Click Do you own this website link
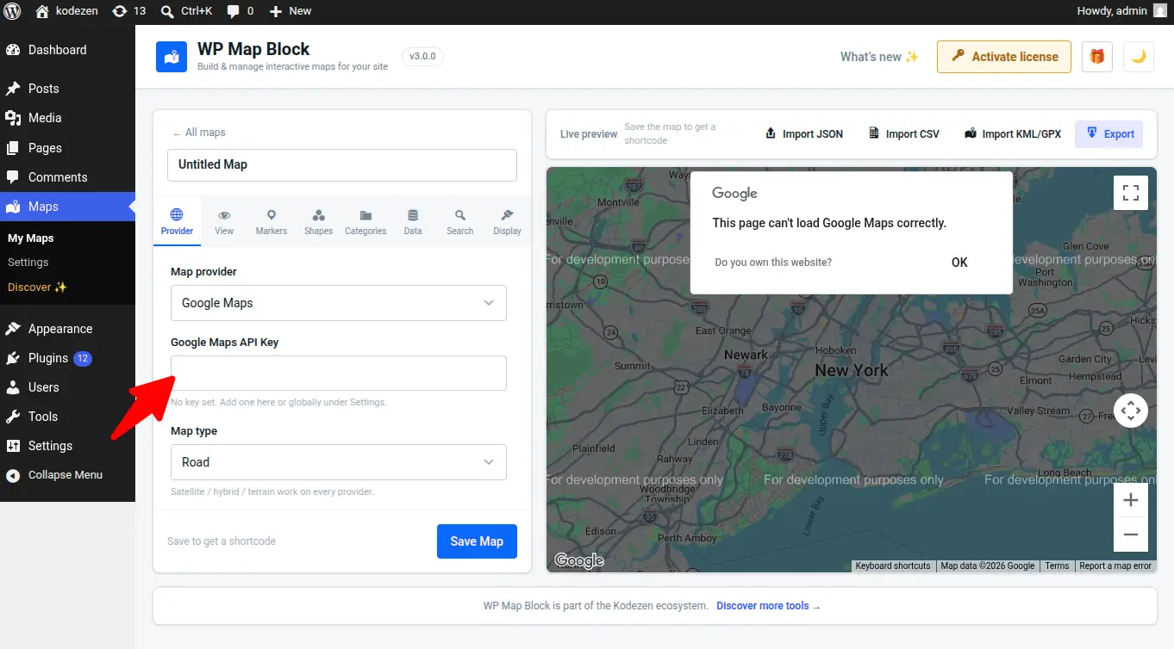 pos(773,263)
